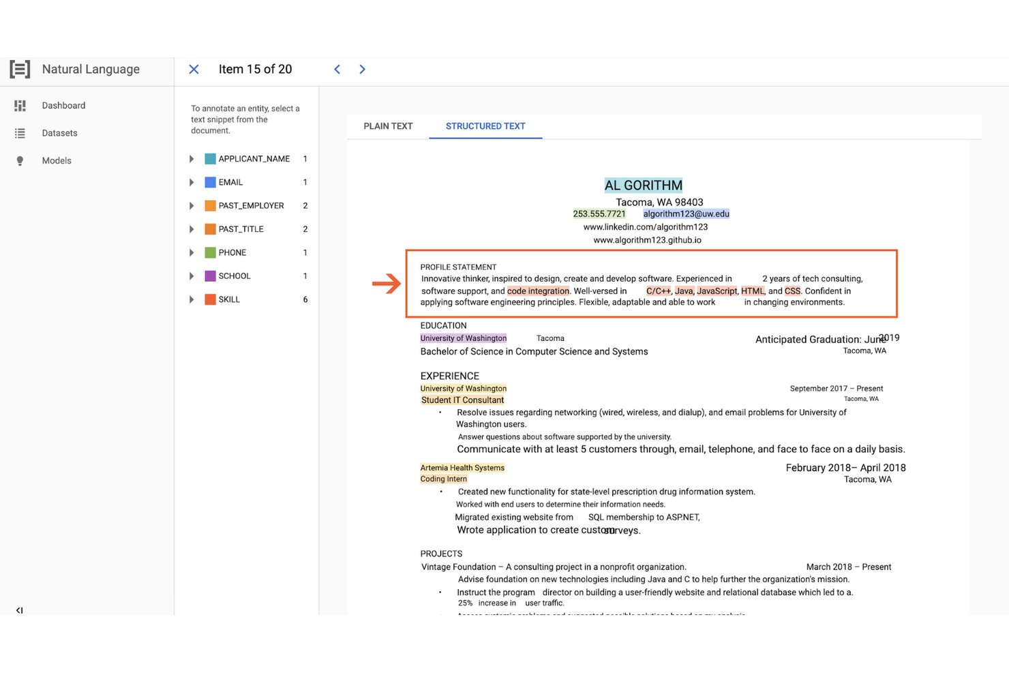Click the PAST_TITLE orange color swatch

(211, 229)
